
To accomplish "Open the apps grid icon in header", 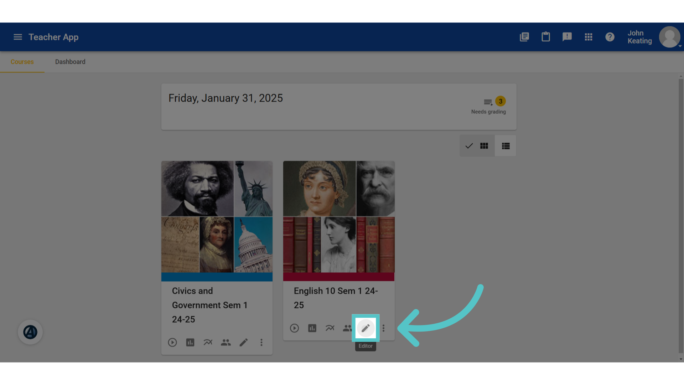I will click(589, 37).
